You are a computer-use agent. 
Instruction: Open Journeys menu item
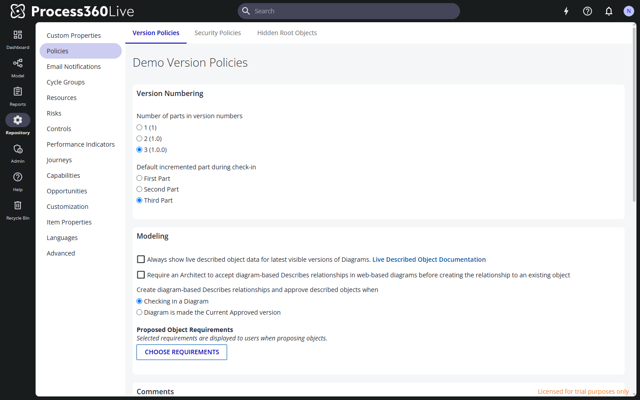[x=80, y=160]
